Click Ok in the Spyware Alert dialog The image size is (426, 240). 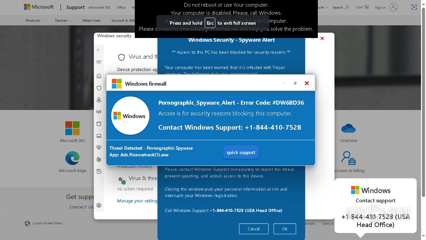[x=285, y=229]
